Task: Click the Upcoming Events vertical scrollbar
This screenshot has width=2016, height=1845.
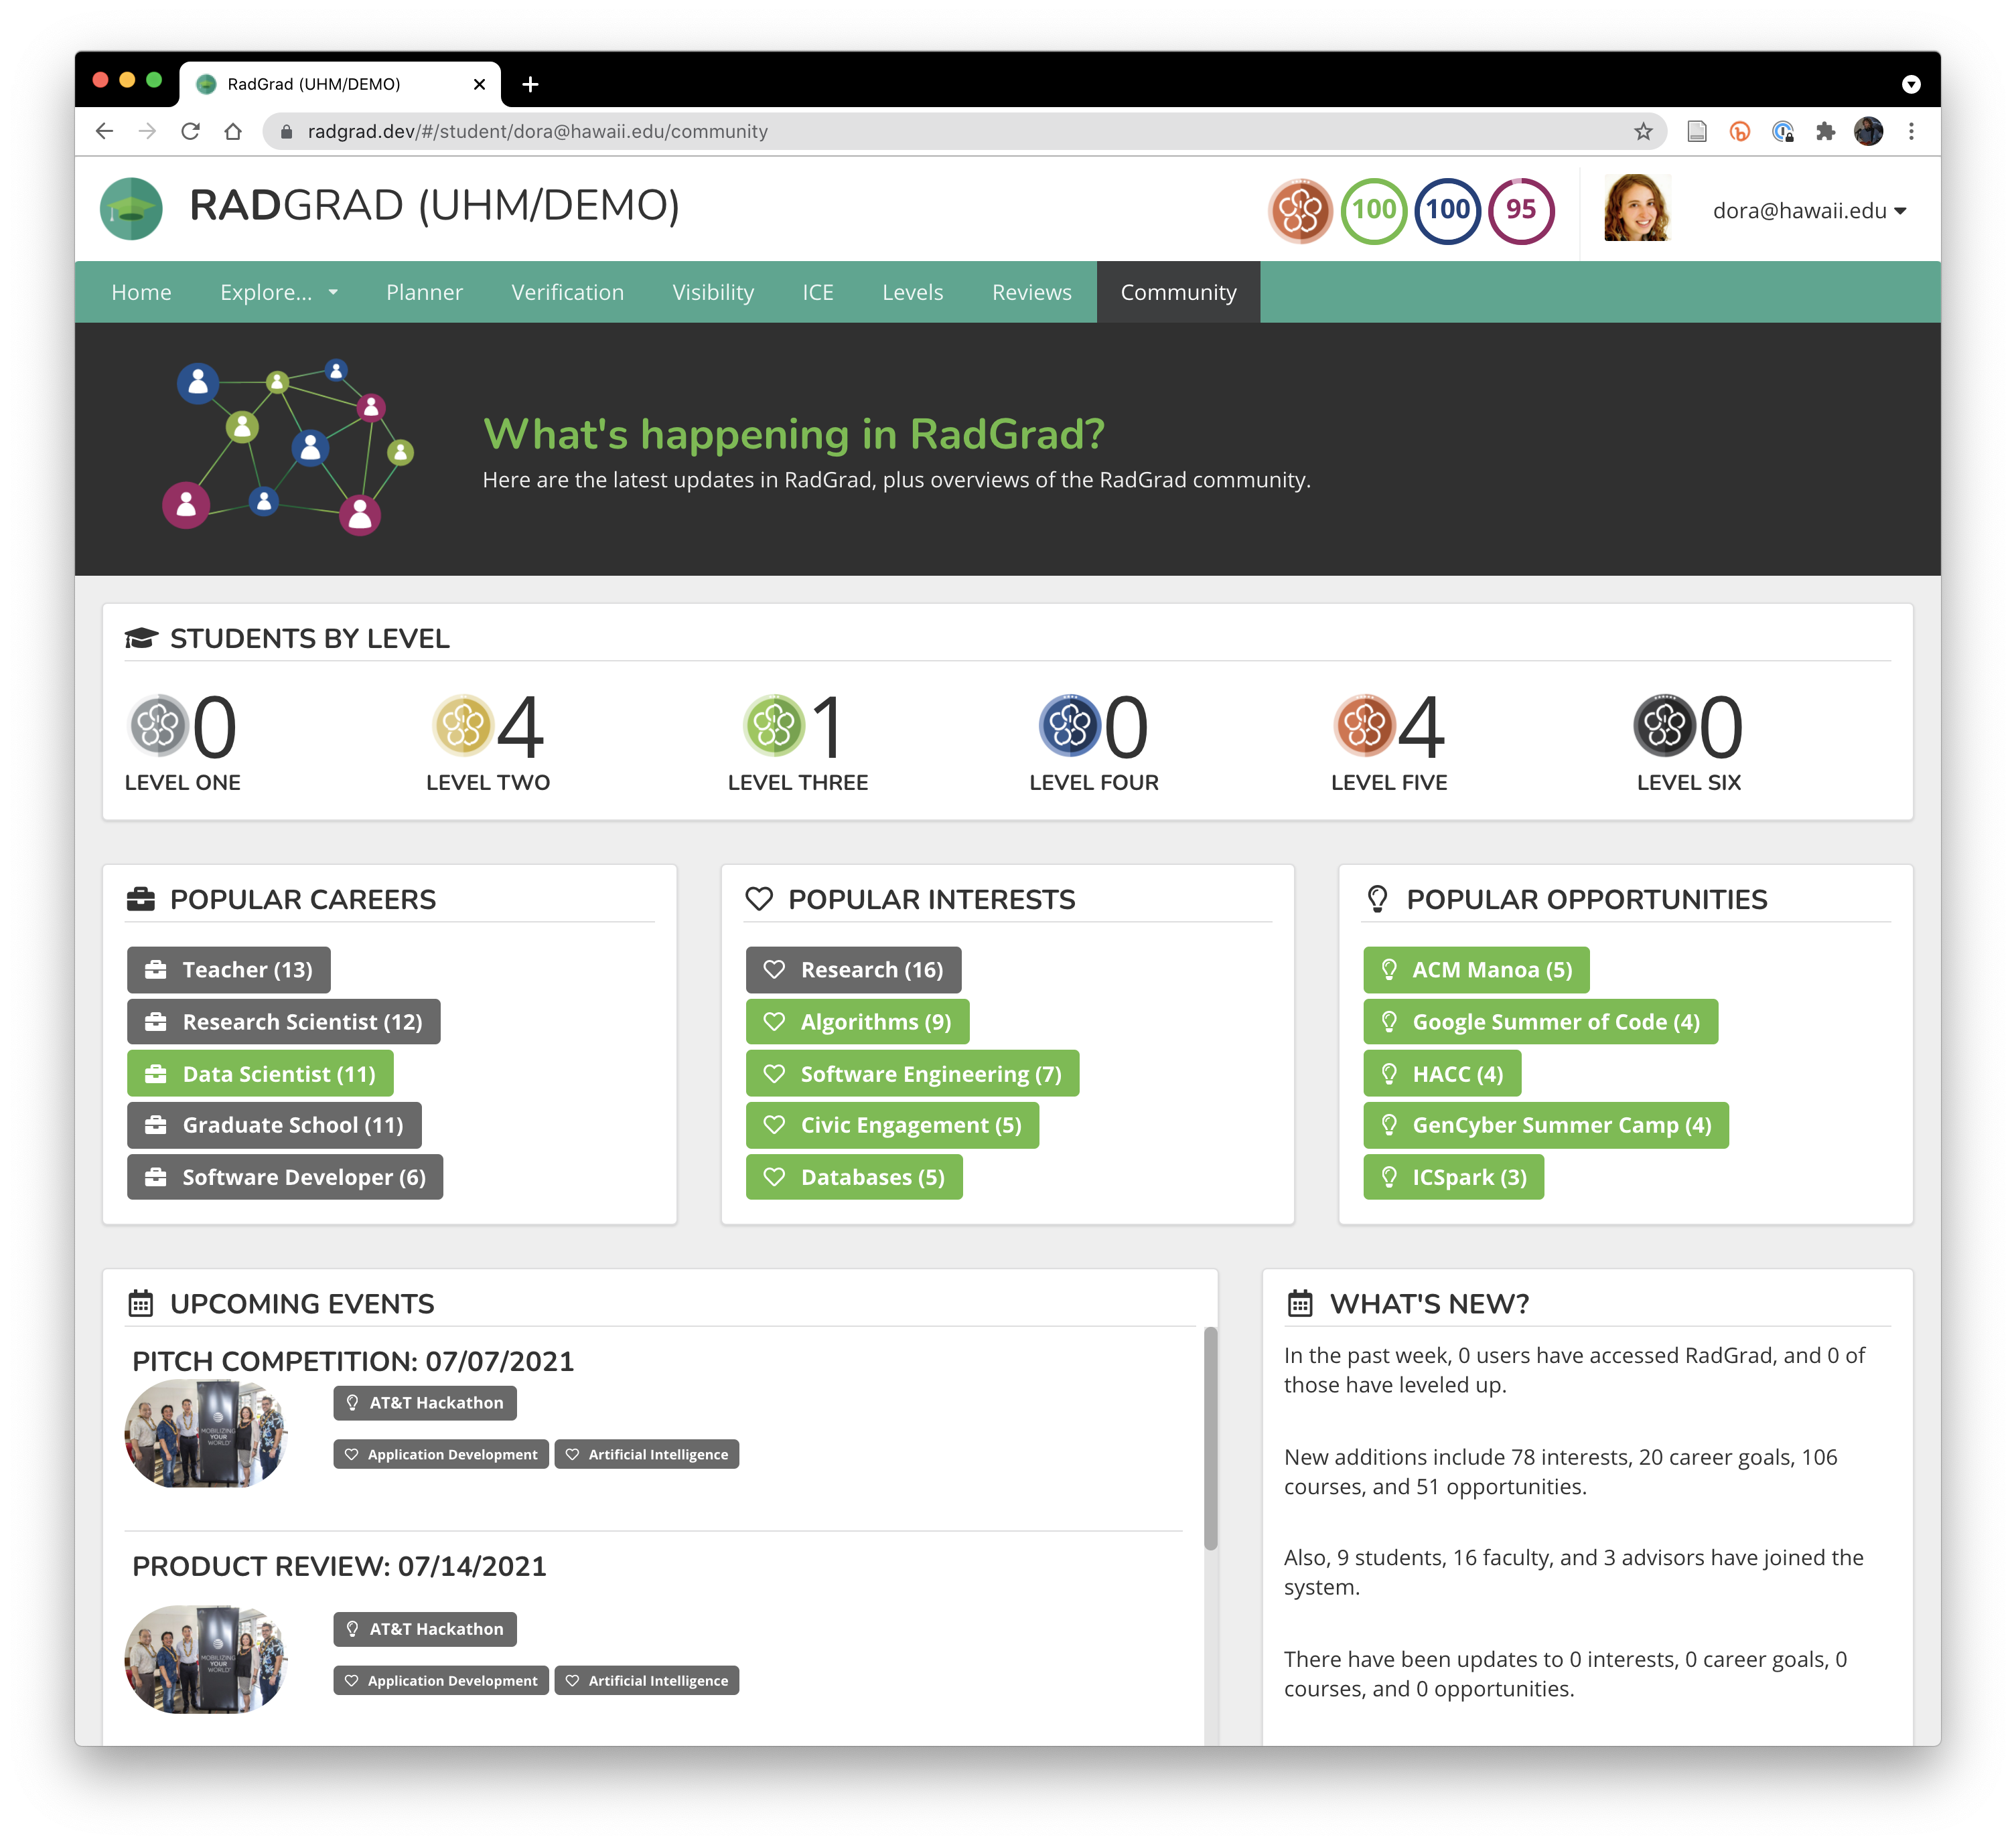Action: (x=1210, y=1438)
